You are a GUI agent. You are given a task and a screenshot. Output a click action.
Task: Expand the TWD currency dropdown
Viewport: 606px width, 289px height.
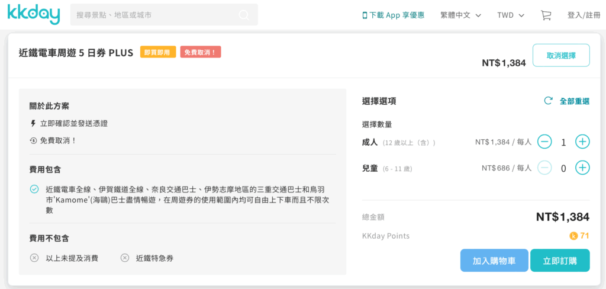click(x=511, y=15)
